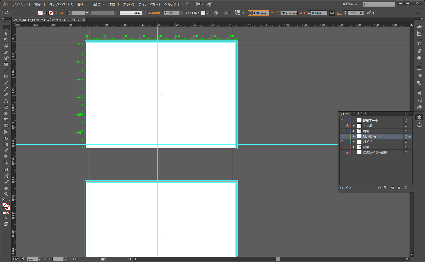Unlock the トンボ layer

tap(347, 126)
